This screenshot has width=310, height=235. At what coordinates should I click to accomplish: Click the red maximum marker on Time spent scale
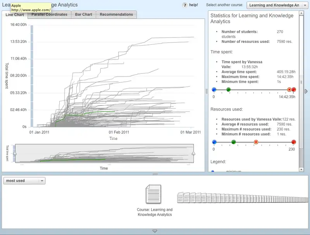(x=294, y=90)
